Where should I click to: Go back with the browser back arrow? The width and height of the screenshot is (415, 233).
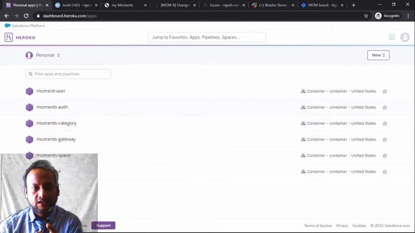(x=6, y=16)
